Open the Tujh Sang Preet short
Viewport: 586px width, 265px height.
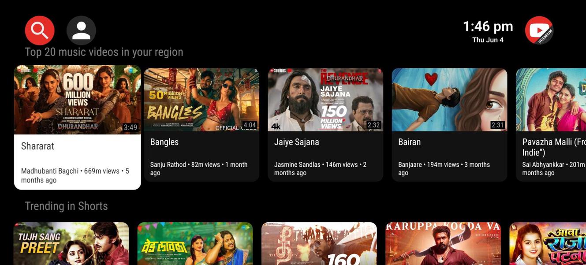(71, 243)
